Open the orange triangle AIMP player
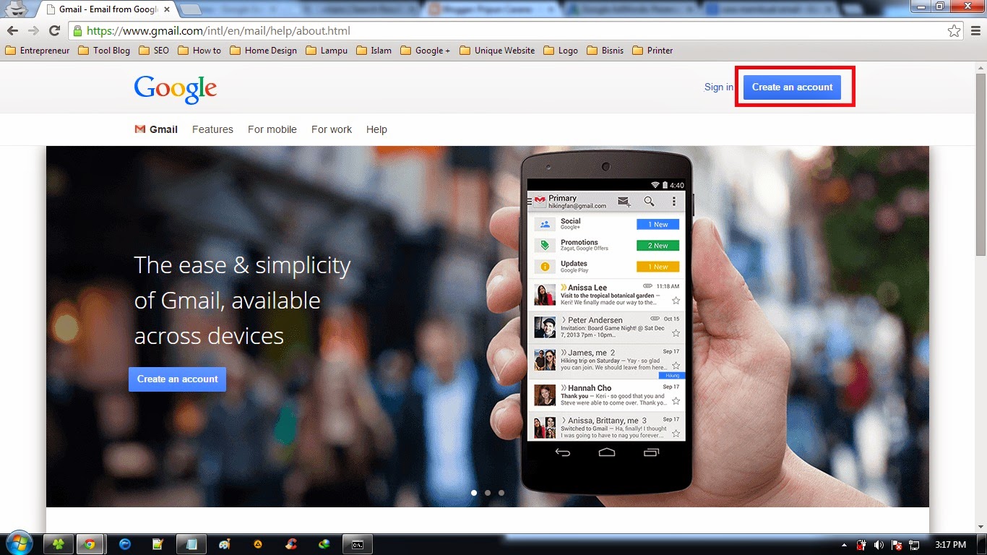This screenshot has height=555, width=987. [x=258, y=544]
